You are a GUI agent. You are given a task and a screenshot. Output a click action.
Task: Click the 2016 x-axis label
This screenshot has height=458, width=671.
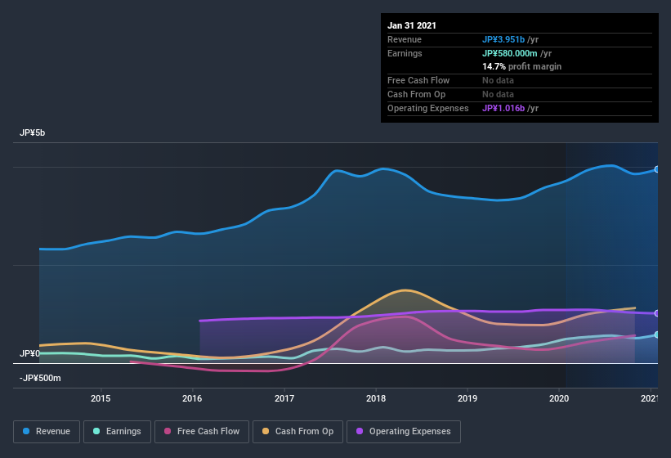tap(192, 398)
